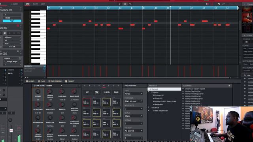
Task: Click the Band2State knob
Action: (x=74, y=131)
